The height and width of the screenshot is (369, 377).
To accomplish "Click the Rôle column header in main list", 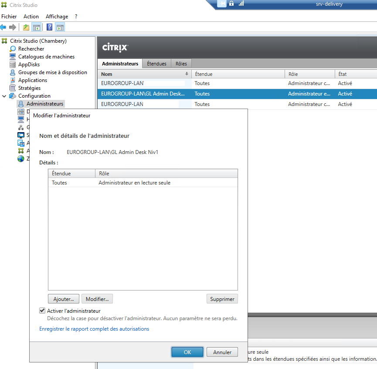I will click(310, 74).
